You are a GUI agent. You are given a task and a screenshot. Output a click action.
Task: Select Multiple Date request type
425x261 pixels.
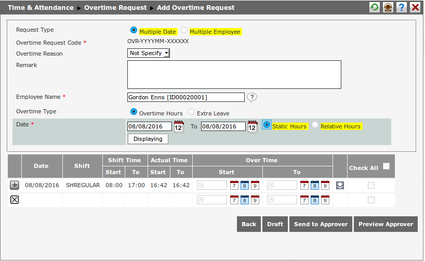click(134, 30)
